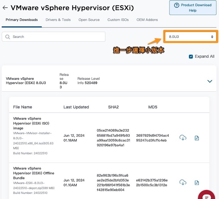Click the question mark help icon
Image resolution: width=219 pixels, height=199 pixels.
pos(176,5)
